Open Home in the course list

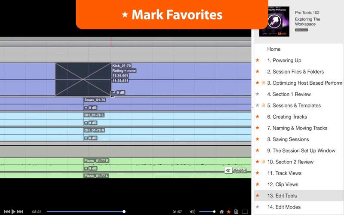tap(274, 49)
